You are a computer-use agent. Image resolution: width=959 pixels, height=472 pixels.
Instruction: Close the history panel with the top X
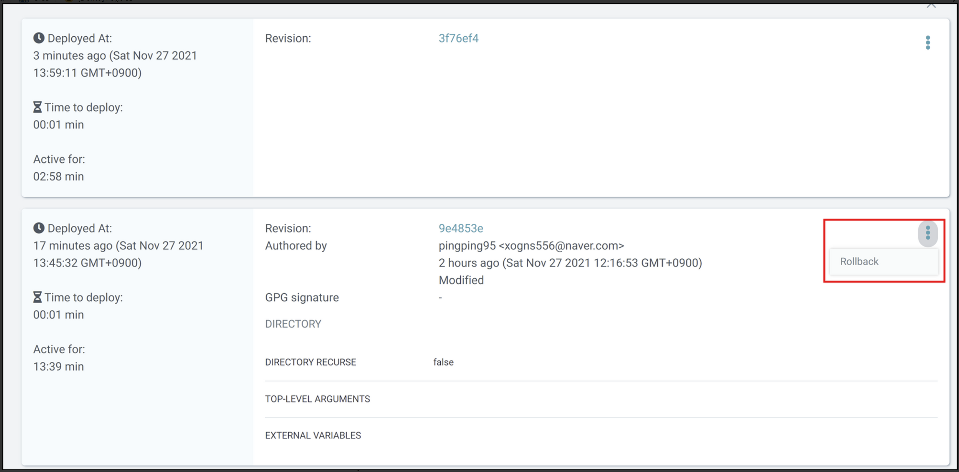click(x=931, y=5)
